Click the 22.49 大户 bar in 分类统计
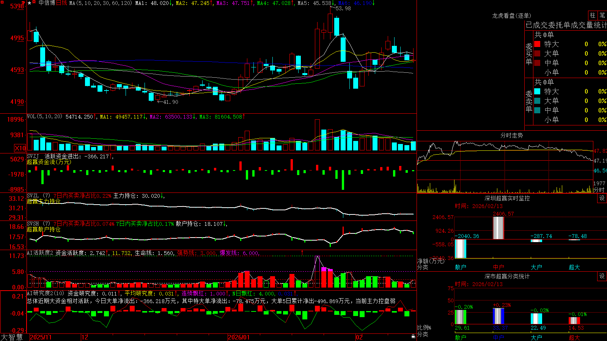This screenshot has width=607, height=341. coord(536,319)
